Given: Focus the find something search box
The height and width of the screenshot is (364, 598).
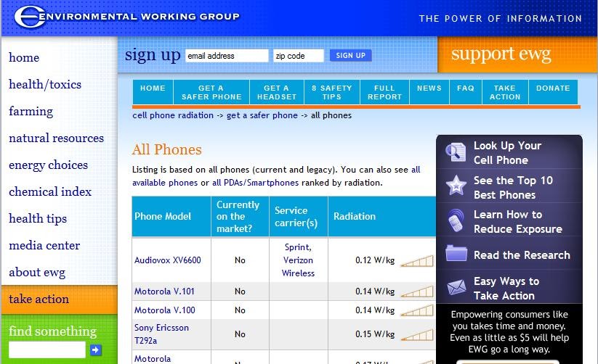Looking at the screenshot, I should point(47,349).
